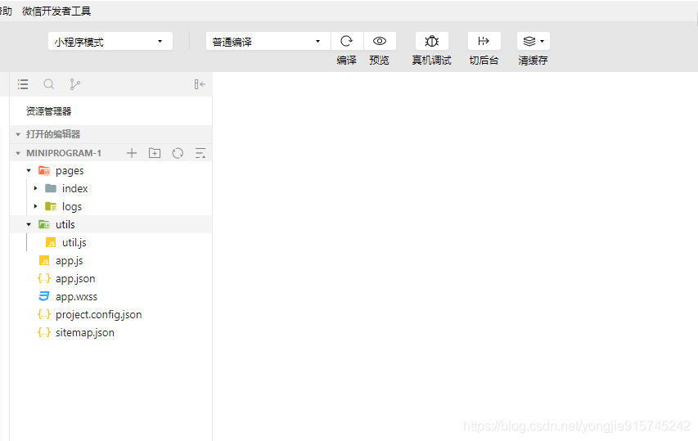Viewport: 698px width, 441px height.
Task: Click the switch-to-background arrow icon
Action: [484, 41]
